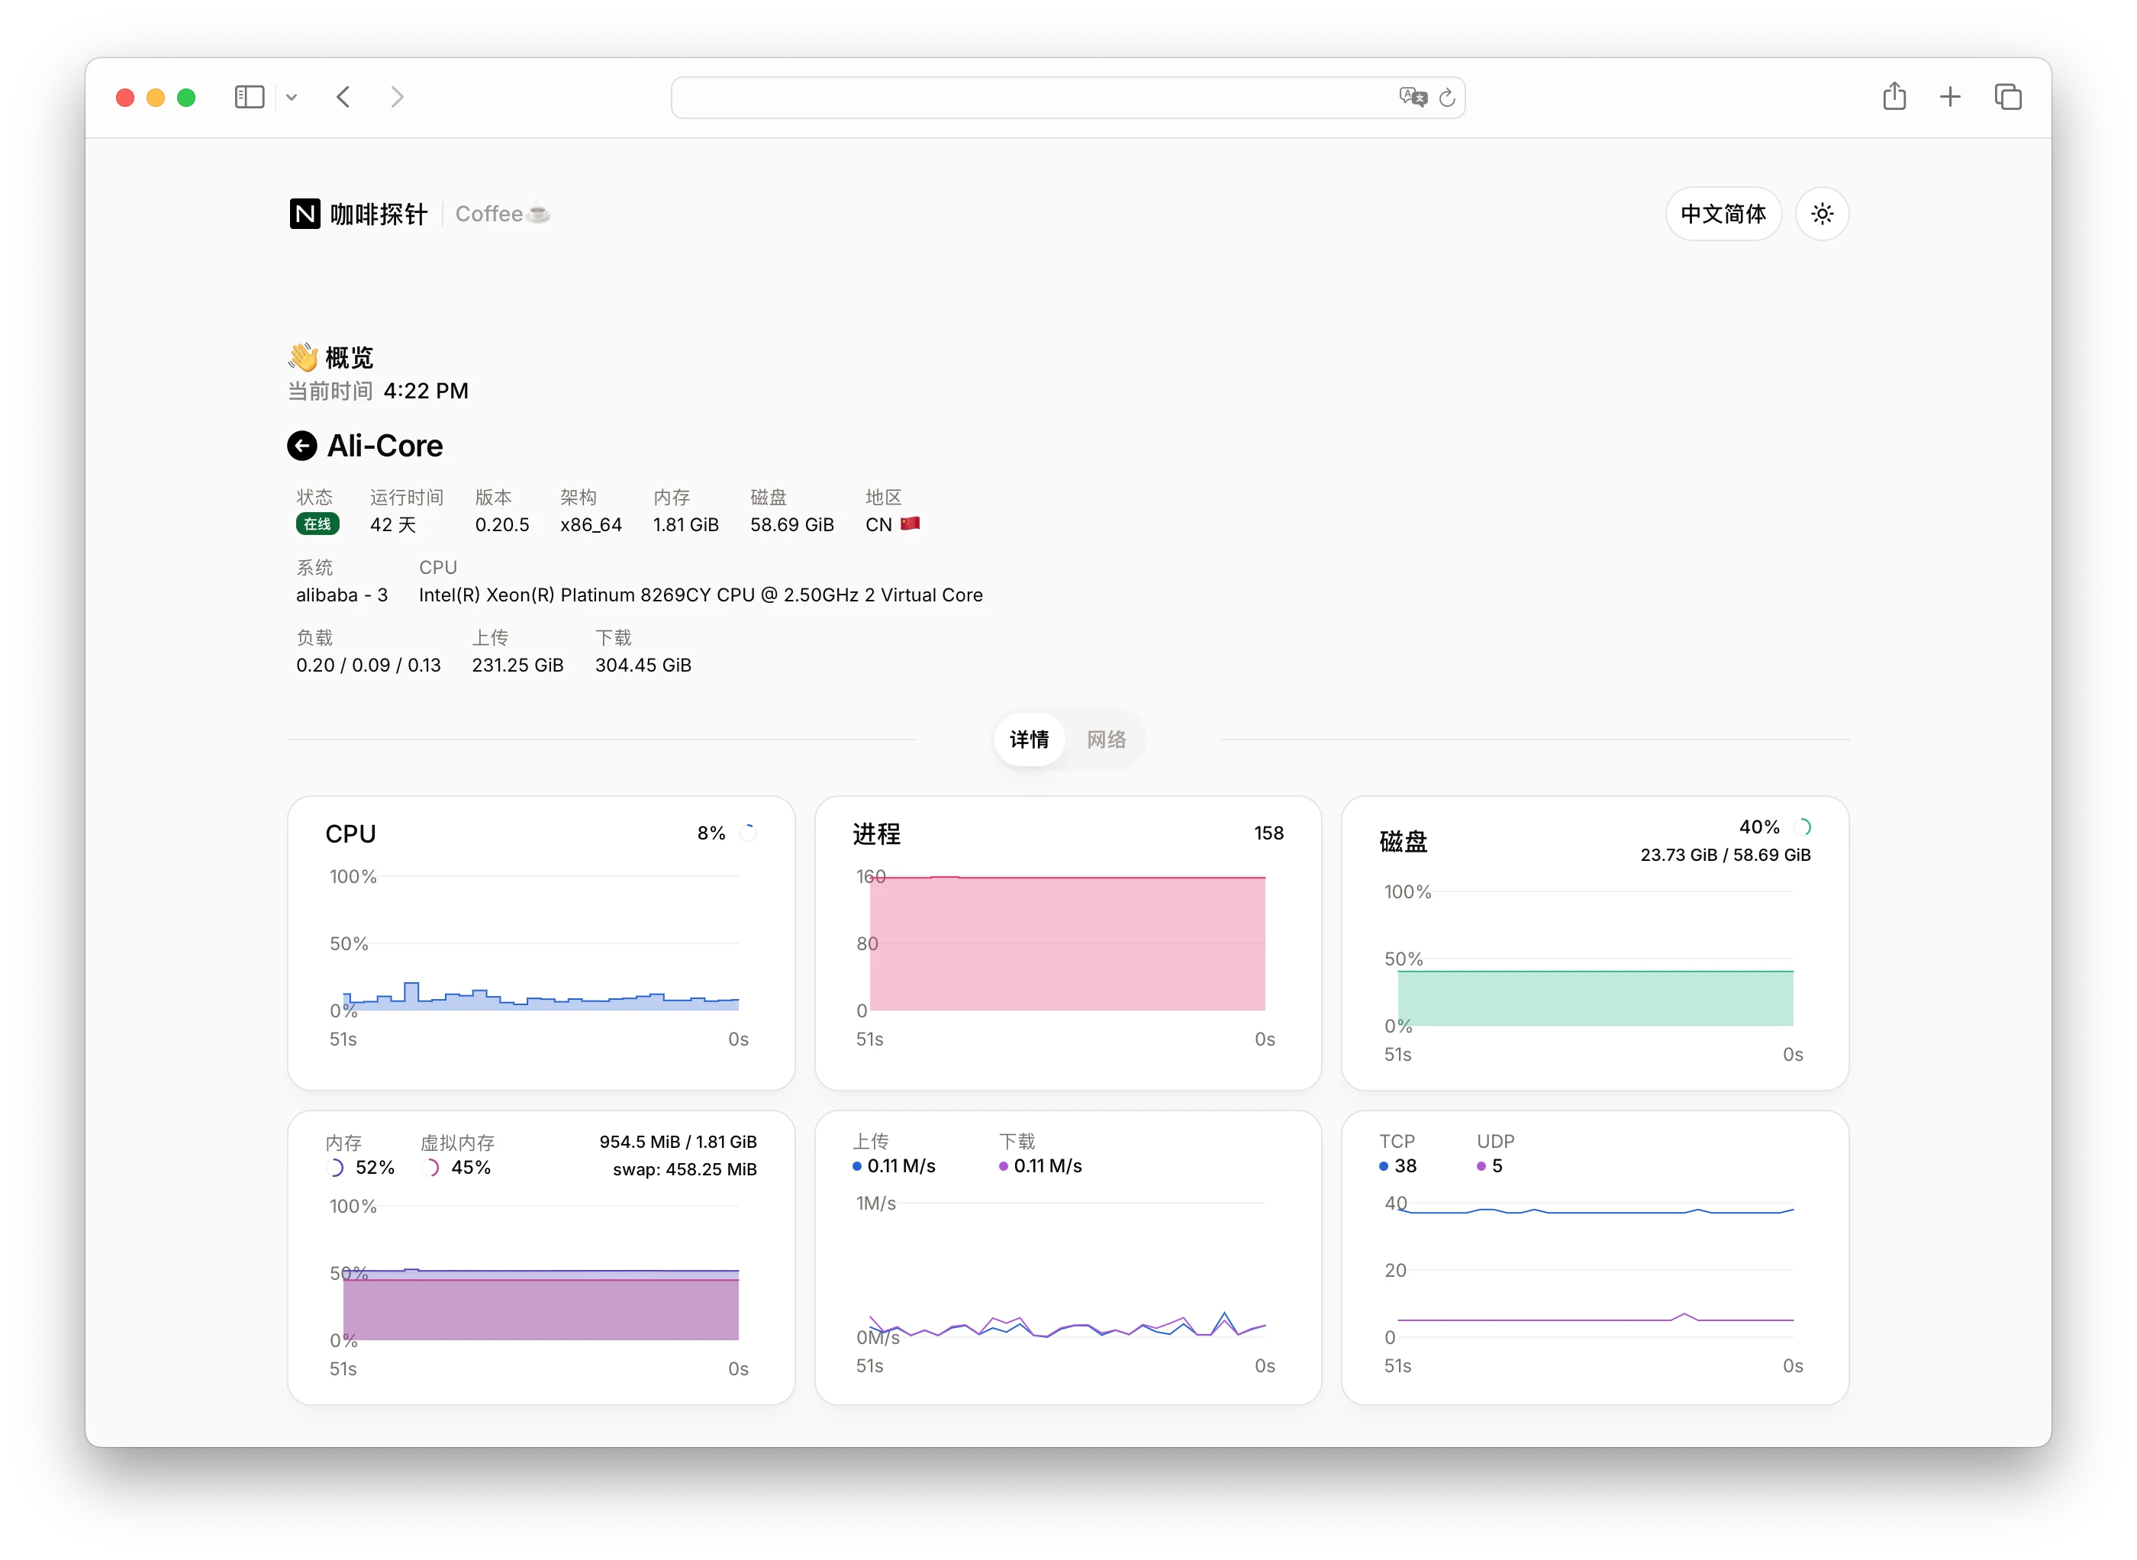
Task: Click the back arrow beside Ali-Core
Action: (301, 446)
